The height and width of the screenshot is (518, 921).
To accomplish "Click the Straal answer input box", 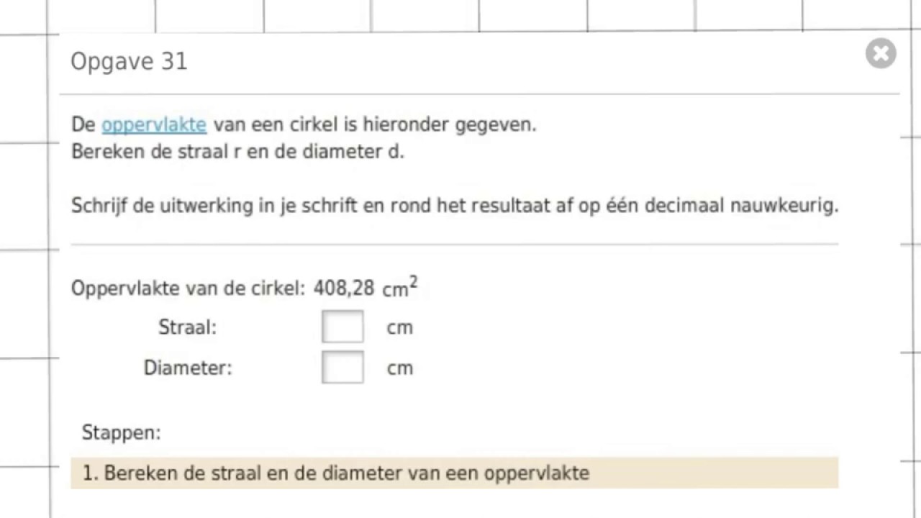I will click(x=342, y=327).
